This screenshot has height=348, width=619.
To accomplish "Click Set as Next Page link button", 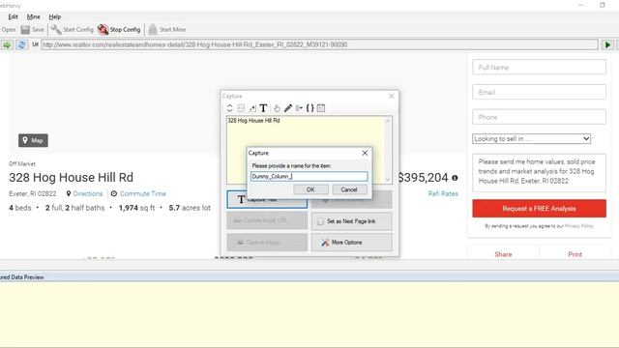I will point(352,221).
